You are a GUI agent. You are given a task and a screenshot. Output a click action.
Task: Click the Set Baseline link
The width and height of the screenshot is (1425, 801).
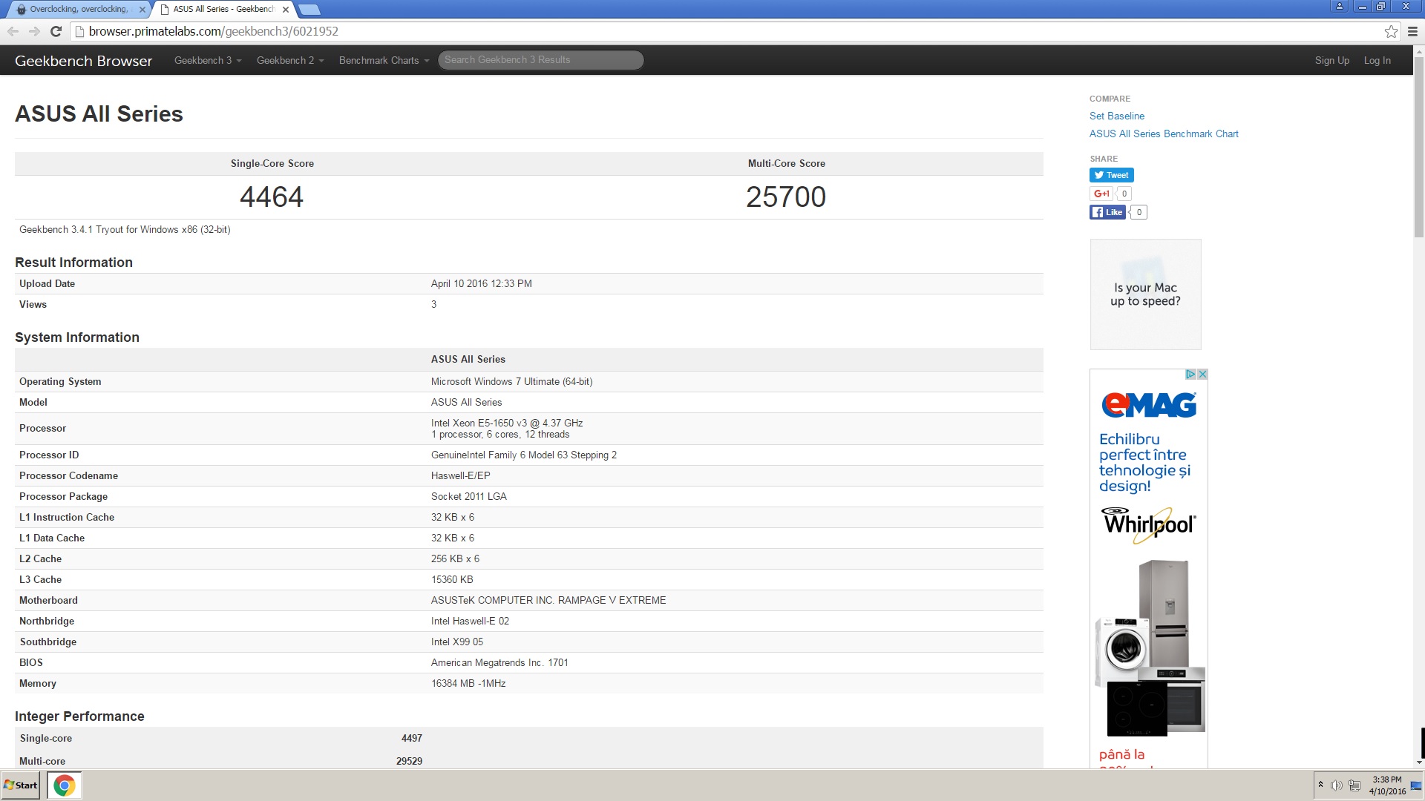coord(1116,116)
